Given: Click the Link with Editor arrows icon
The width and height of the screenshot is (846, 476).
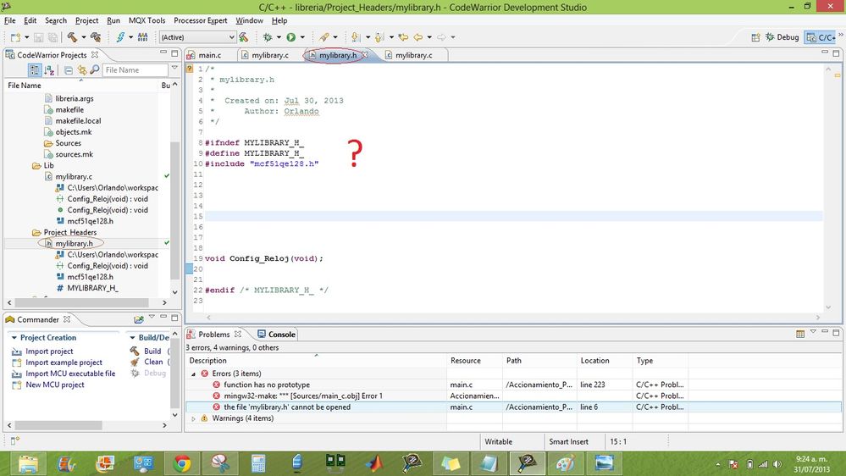Looking at the screenshot, I should pos(82,70).
